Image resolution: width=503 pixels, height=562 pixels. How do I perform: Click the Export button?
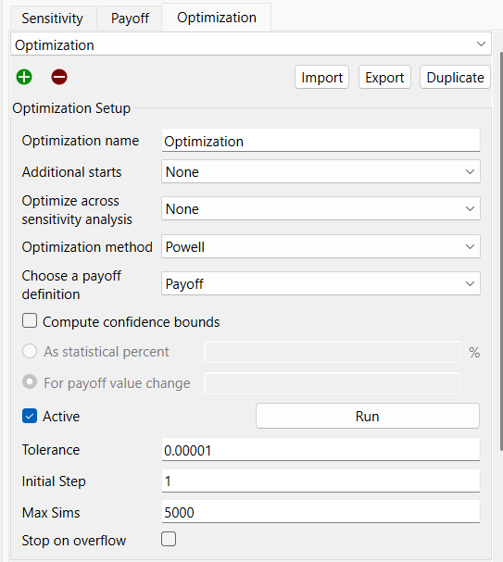click(x=384, y=77)
